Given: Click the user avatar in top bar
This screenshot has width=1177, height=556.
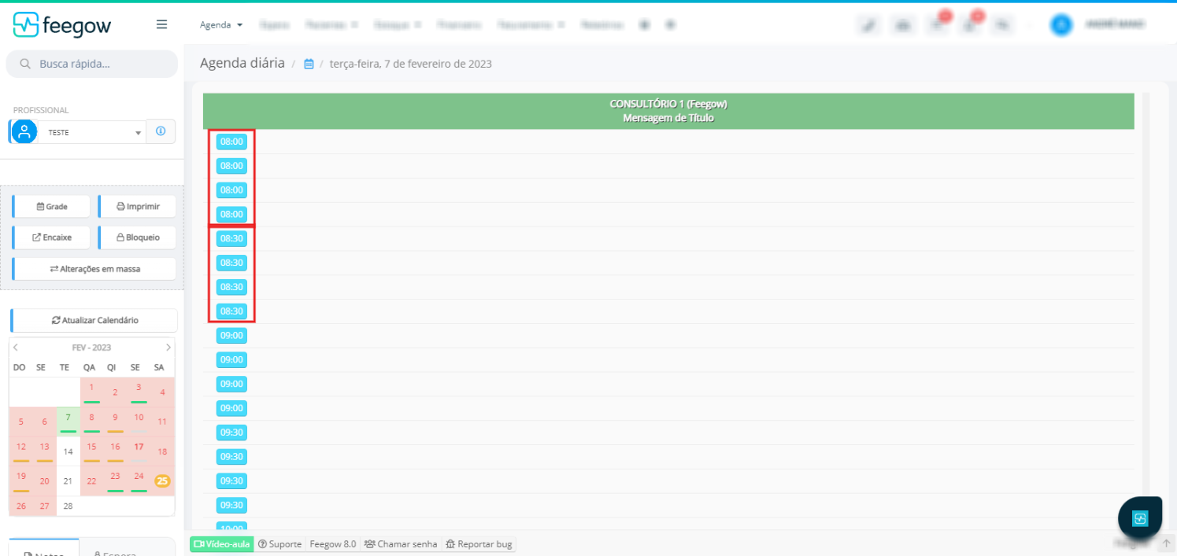Looking at the screenshot, I should click(x=1061, y=24).
